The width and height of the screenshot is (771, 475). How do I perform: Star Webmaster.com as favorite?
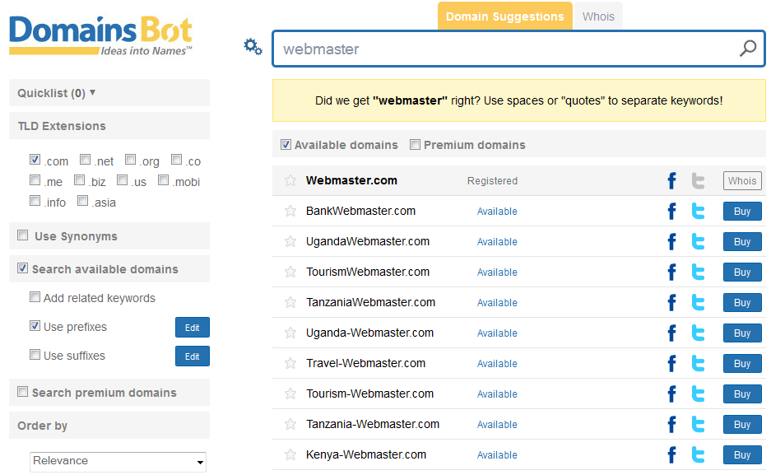tap(290, 181)
